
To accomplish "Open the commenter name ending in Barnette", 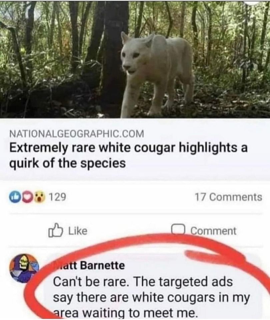I will [89, 266].
